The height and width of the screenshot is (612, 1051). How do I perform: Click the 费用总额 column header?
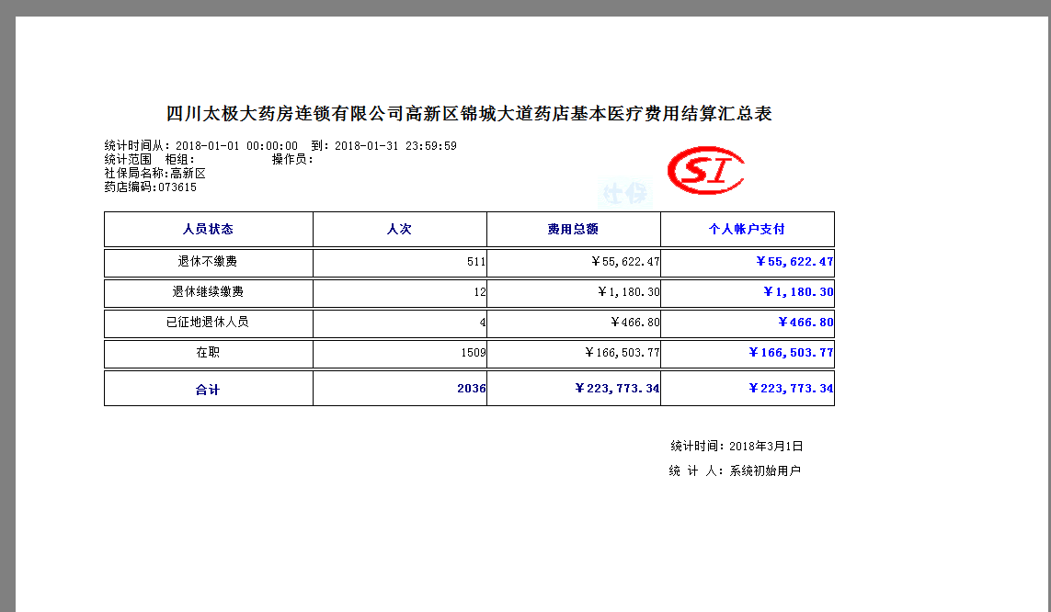(x=573, y=229)
